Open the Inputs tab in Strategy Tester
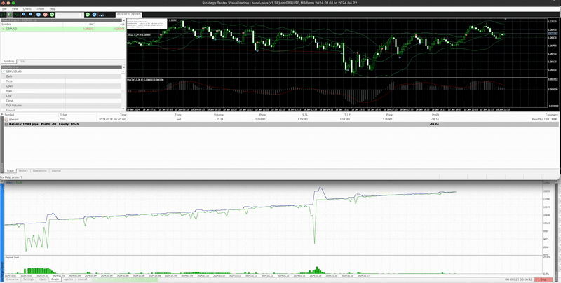561x283 pixels. pos(43,279)
